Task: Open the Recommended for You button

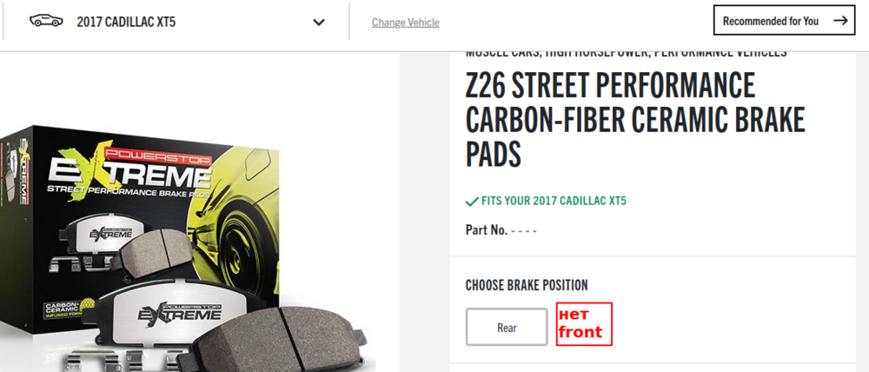Action: [x=783, y=21]
